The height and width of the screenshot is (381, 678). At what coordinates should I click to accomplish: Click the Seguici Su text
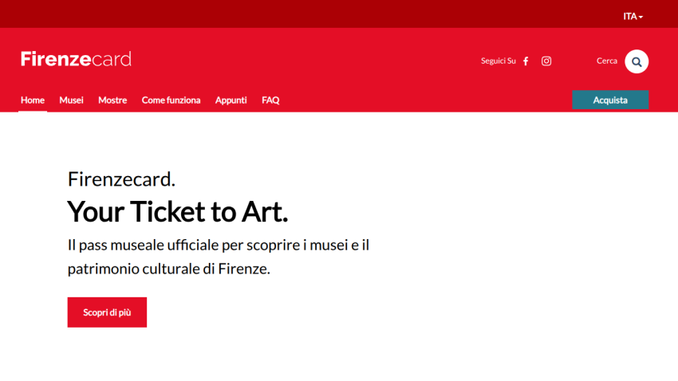point(498,61)
